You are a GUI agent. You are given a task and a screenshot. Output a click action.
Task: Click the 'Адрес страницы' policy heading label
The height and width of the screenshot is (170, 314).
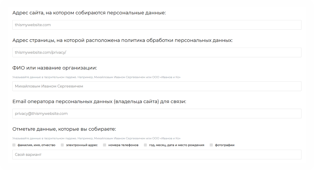point(122,40)
